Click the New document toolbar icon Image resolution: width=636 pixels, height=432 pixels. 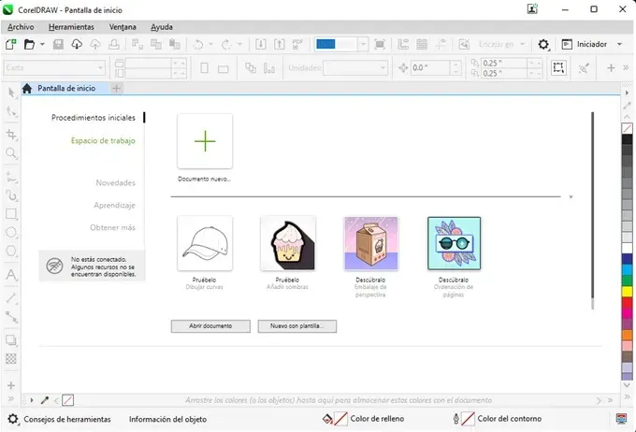[x=11, y=44]
